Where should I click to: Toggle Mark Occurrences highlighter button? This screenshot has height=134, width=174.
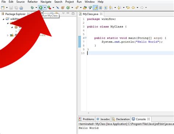[95, 8]
